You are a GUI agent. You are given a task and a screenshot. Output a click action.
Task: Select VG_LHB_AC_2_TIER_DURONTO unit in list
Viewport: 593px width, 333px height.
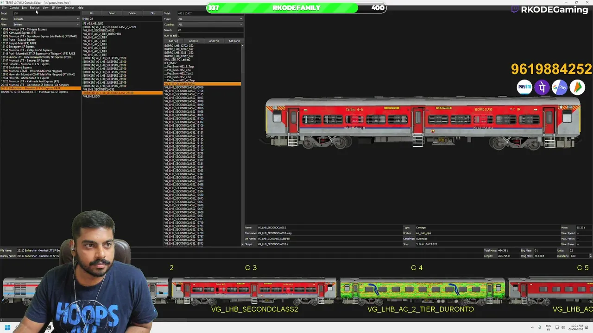102,34
